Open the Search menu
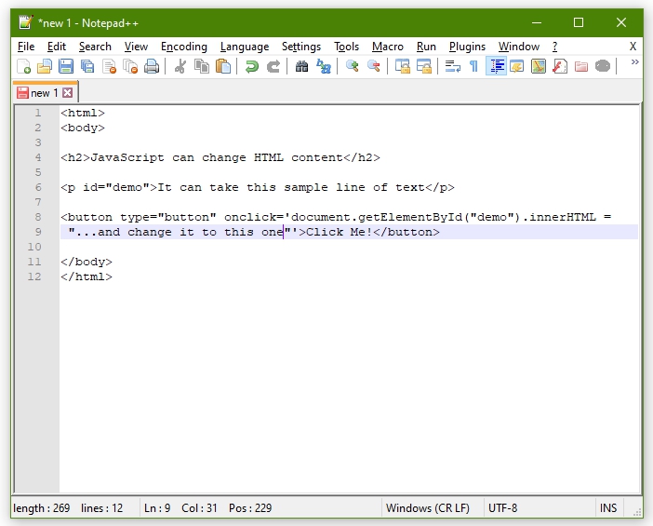This screenshot has height=526, width=653. (95, 47)
